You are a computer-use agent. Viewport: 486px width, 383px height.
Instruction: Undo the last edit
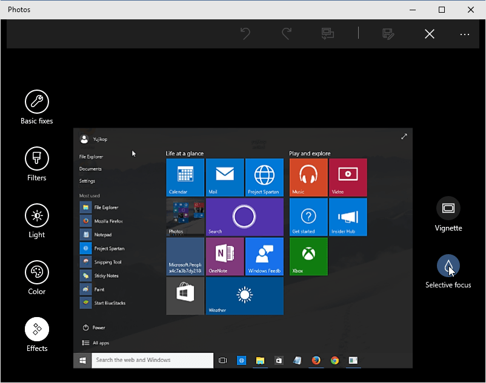click(245, 34)
